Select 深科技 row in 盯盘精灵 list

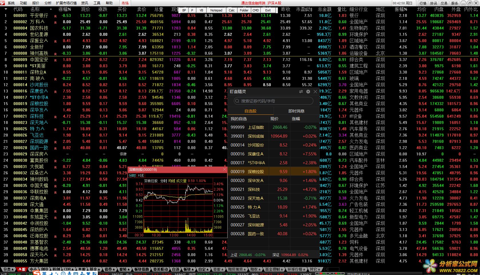(x=274, y=189)
